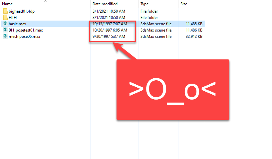The height and width of the screenshot is (159, 272).
Task: Select the file name bighead01.4dp
Action: coord(22,11)
